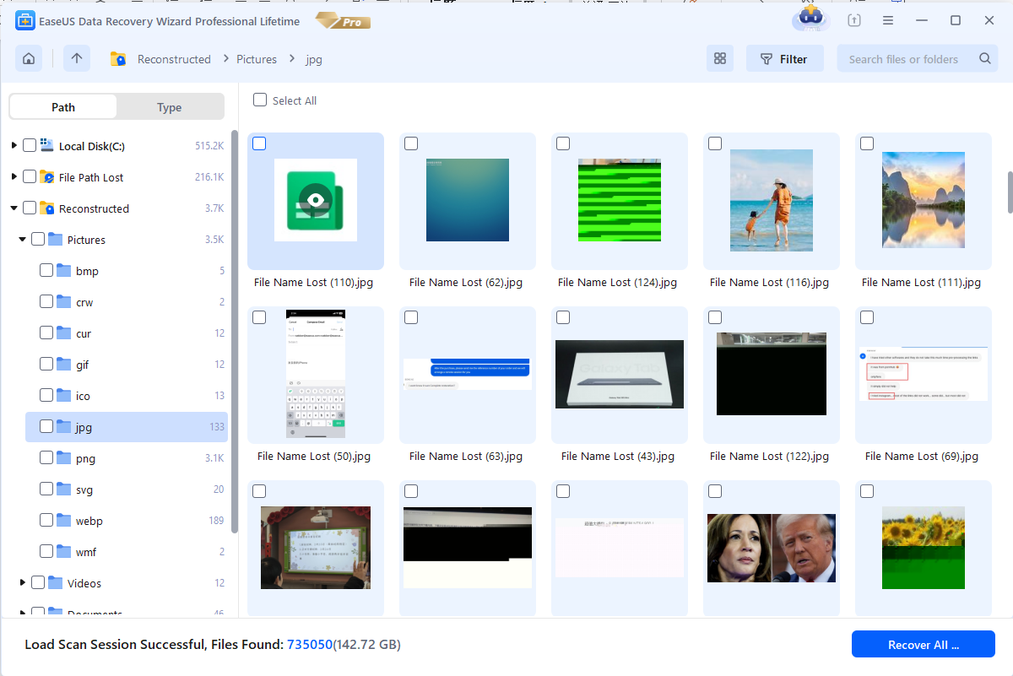The height and width of the screenshot is (676, 1013).
Task: Tick the png folder checkbox
Action: click(46, 458)
